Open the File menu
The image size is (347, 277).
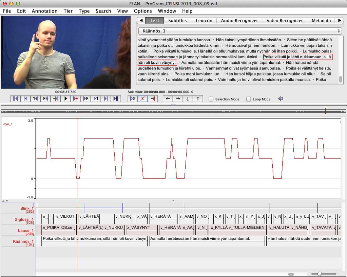[x=7, y=11]
